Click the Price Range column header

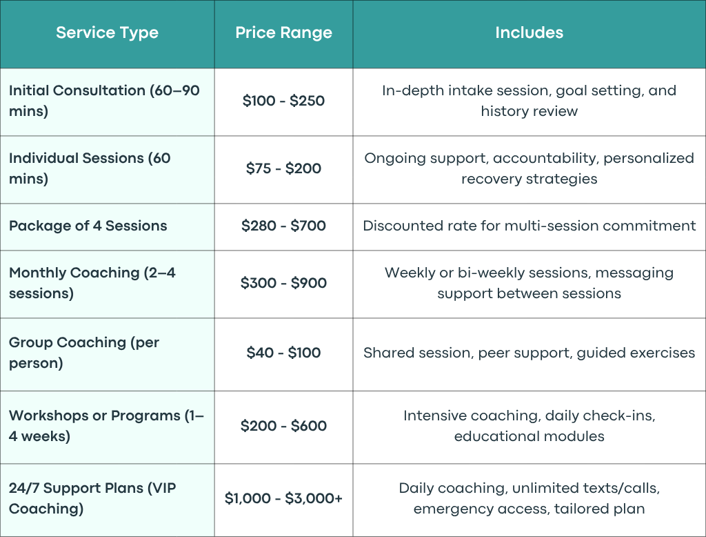[x=283, y=33]
